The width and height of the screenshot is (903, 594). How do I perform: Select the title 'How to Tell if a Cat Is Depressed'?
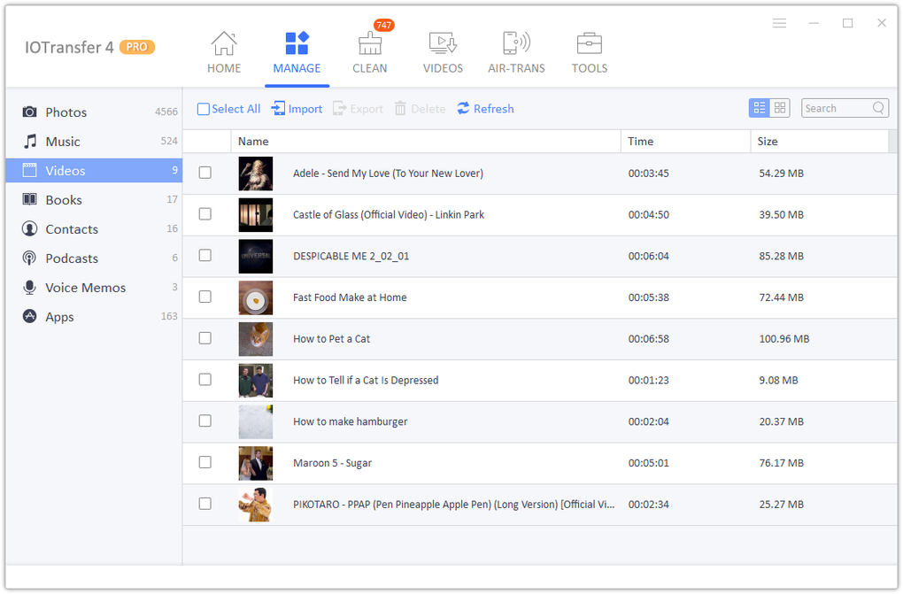coord(366,381)
